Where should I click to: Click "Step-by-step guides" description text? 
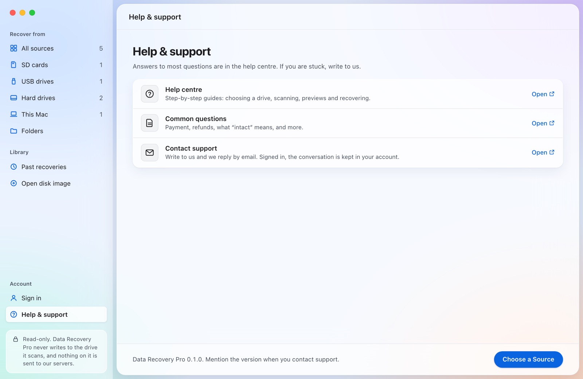[x=267, y=98]
